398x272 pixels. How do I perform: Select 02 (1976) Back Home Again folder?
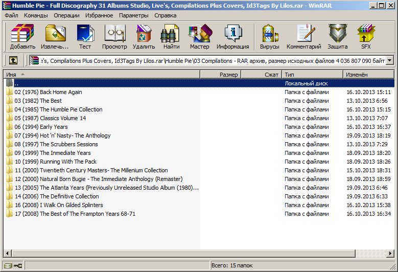click(x=48, y=92)
